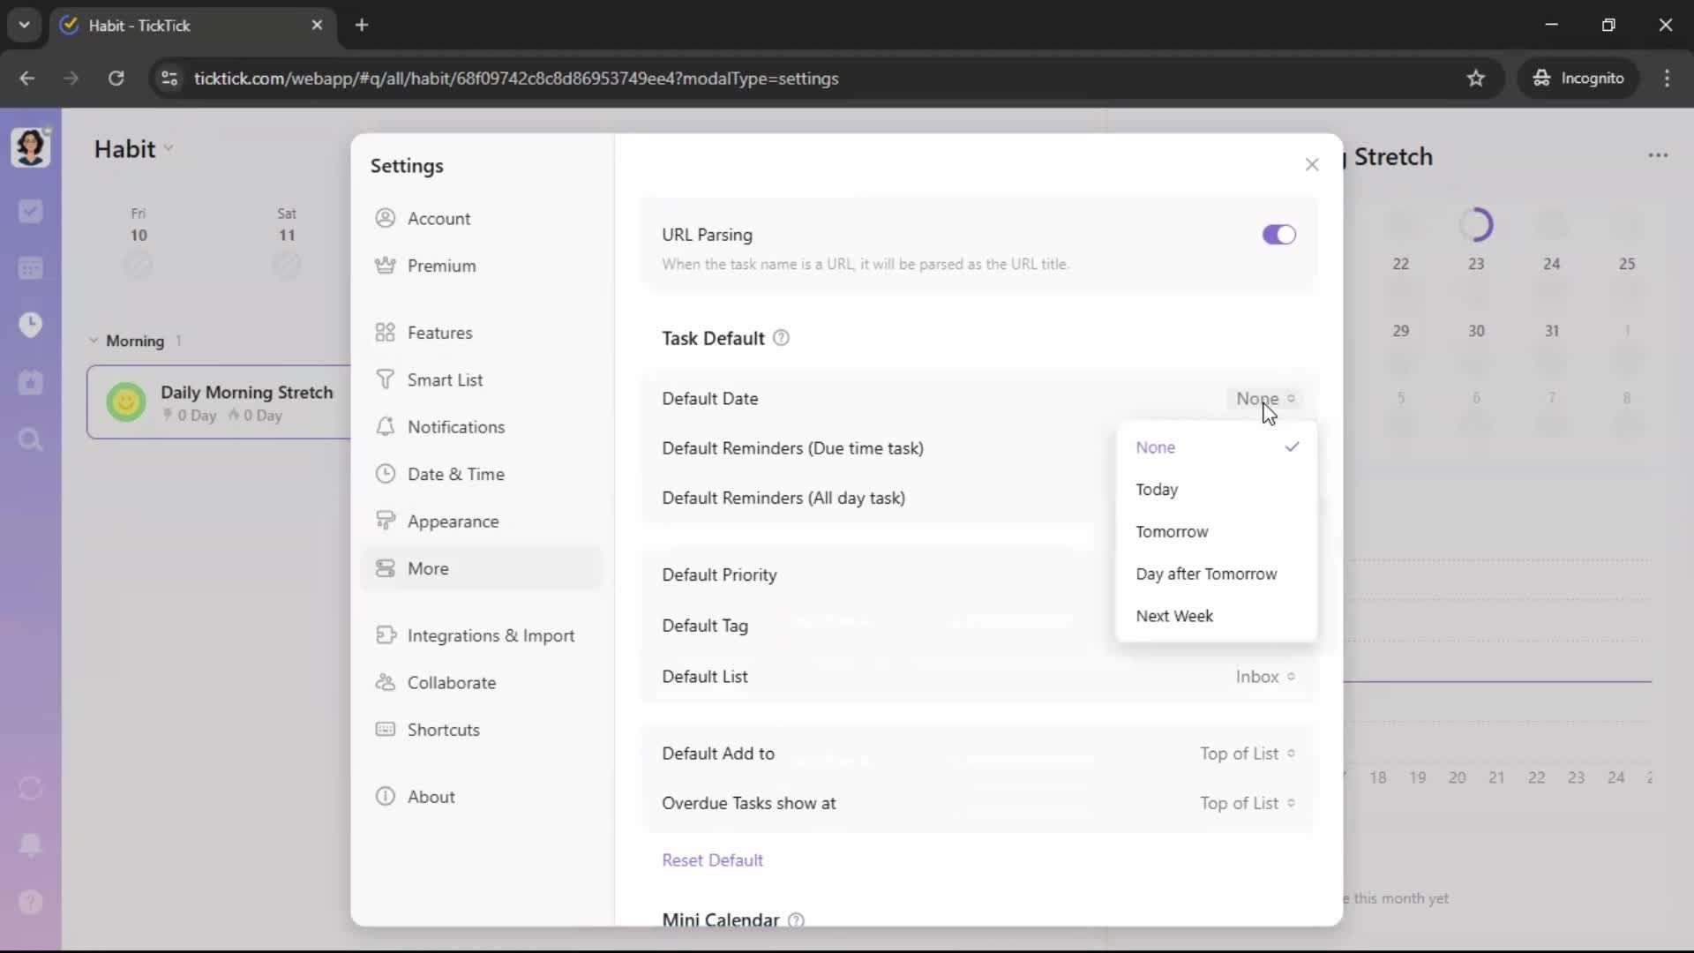Open the Appearance settings section
Screen dimensions: 1694x953
(453, 522)
